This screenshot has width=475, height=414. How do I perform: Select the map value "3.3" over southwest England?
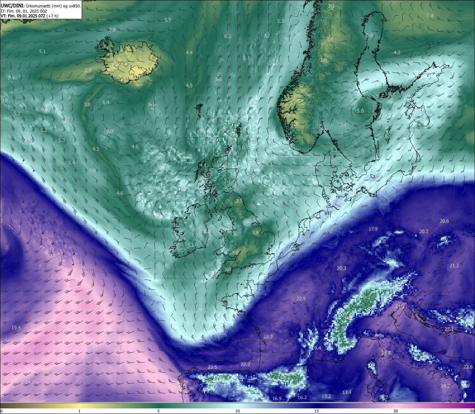[228, 270]
